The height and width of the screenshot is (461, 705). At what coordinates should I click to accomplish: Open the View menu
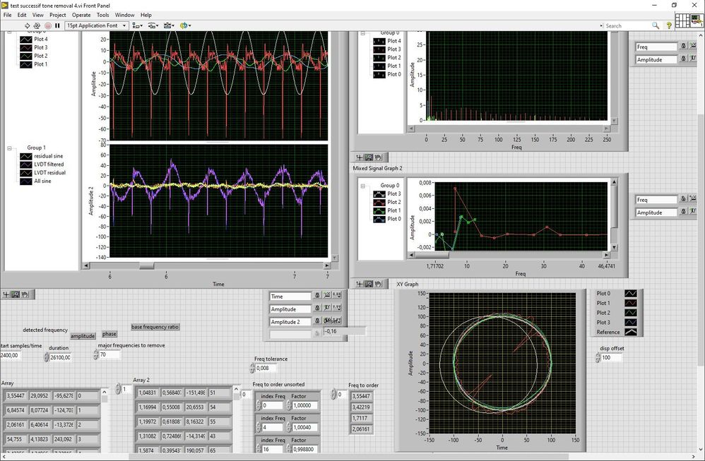[x=37, y=15]
